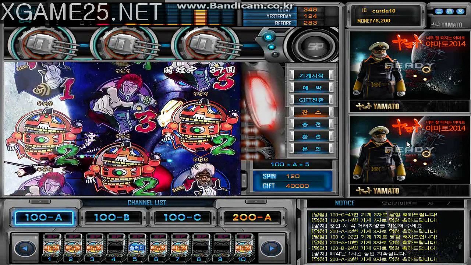471x265 pixels.
Task: Click the TODAY count 349
Action: coord(310,9)
